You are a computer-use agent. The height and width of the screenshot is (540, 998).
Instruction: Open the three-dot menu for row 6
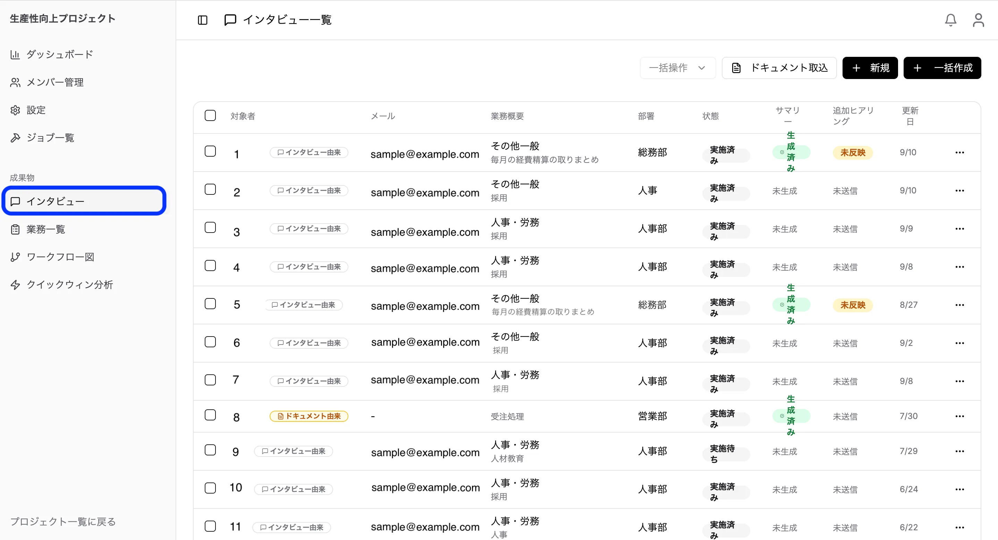click(959, 343)
